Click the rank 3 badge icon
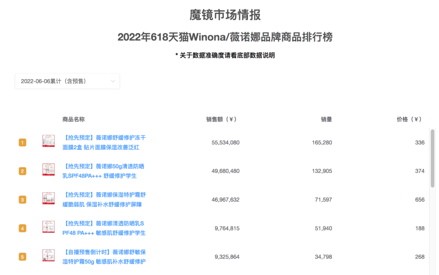This screenshot has height=275, width=439. tap(22, 199)
